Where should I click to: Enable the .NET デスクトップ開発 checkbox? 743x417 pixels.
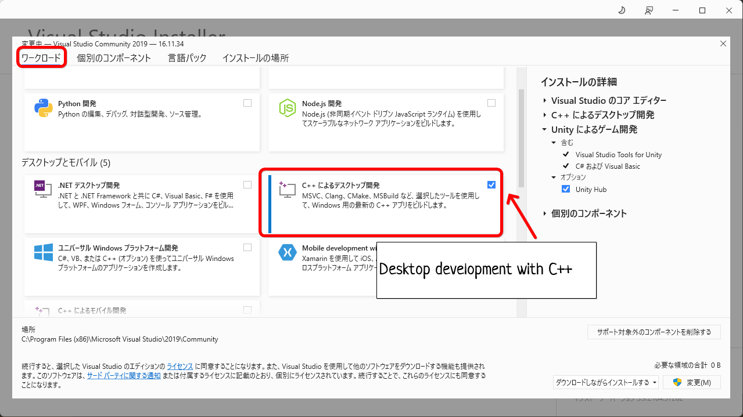[x=247, y=184]
